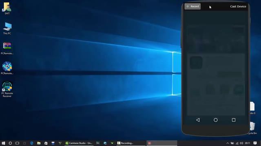Open the gray funnel app on taskbar
Screen dimensions: 261x146
(60, 143)
